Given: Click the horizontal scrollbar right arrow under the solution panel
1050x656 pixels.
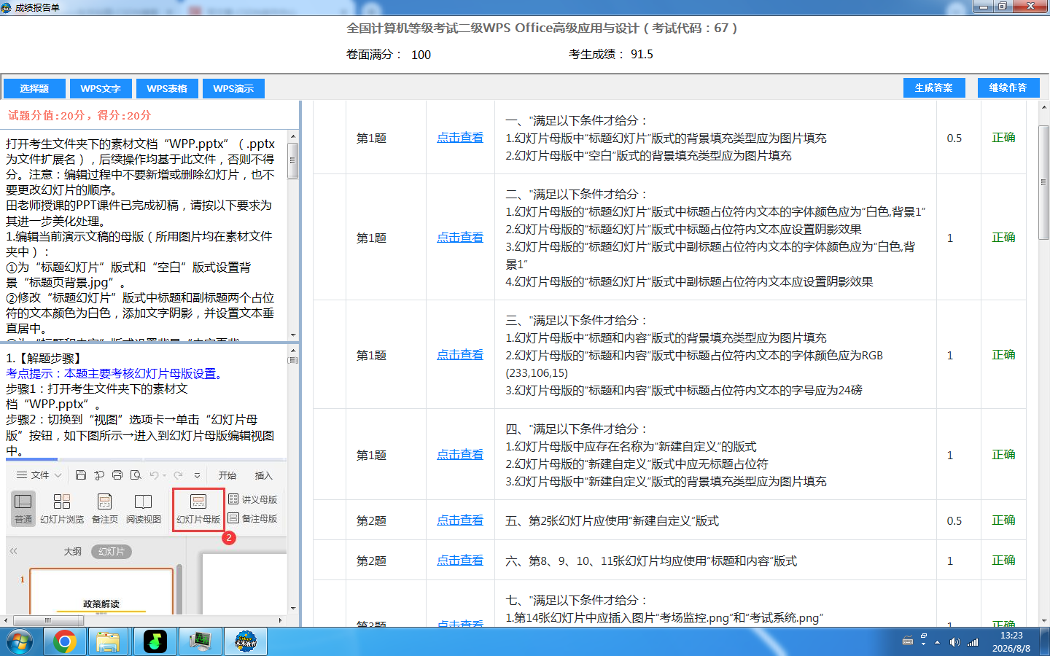Looking at the screenshot, I should [x=281, y=620].
